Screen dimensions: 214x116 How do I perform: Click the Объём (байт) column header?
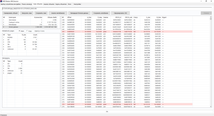click(50, 17)
